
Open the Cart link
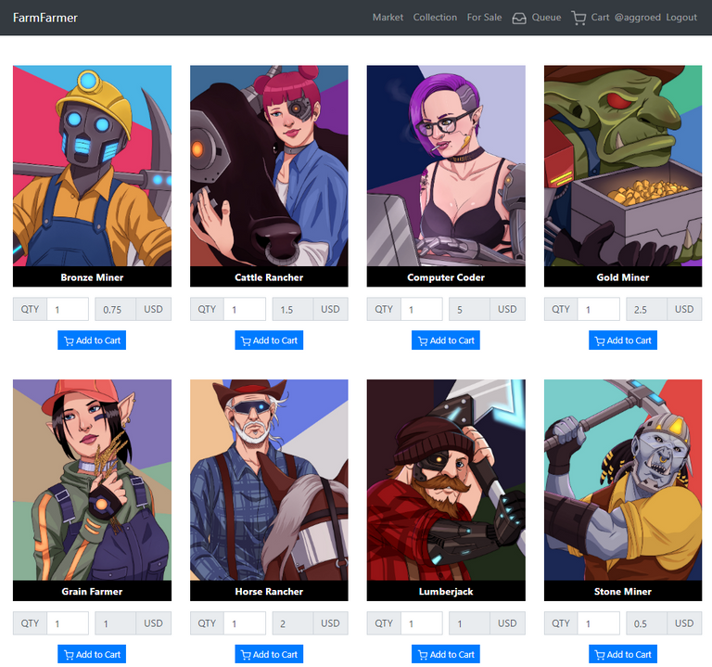coord(600,18)
